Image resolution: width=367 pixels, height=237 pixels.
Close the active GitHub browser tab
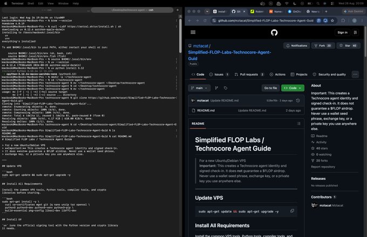pos(244,11)
